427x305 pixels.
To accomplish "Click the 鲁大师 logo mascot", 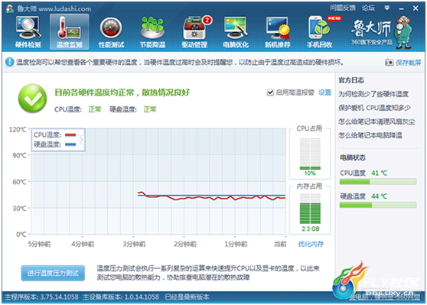I will pos(404,32).
